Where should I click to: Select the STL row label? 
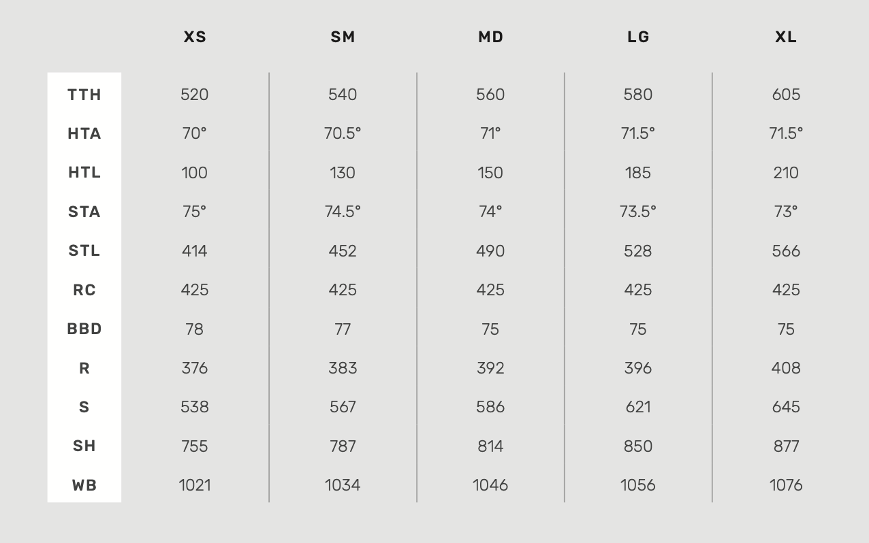(84, 251)
